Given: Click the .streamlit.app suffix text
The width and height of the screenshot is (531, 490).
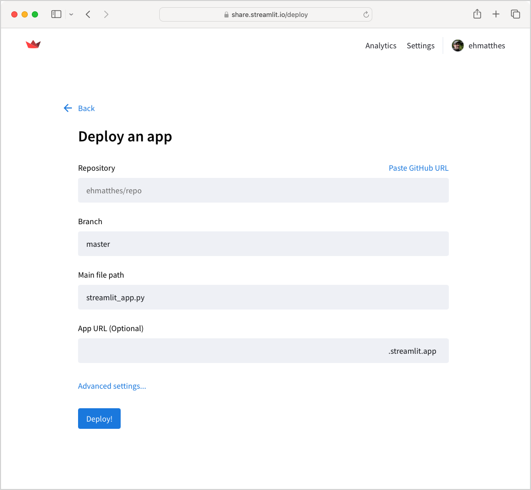Looking at the screenshot, I should (x=412, y=351).
